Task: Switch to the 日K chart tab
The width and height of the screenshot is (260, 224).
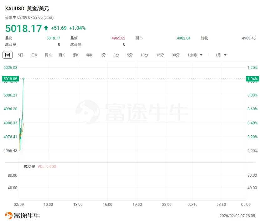Action: [34, 55]
